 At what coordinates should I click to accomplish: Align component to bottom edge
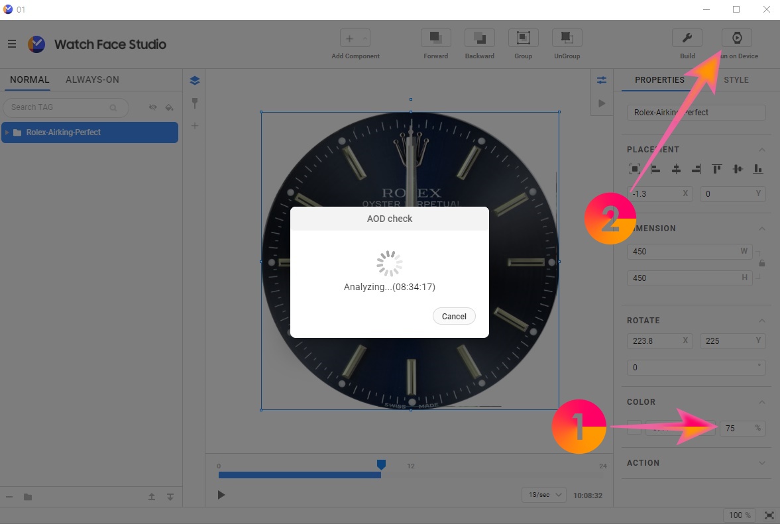click(758, 169)
